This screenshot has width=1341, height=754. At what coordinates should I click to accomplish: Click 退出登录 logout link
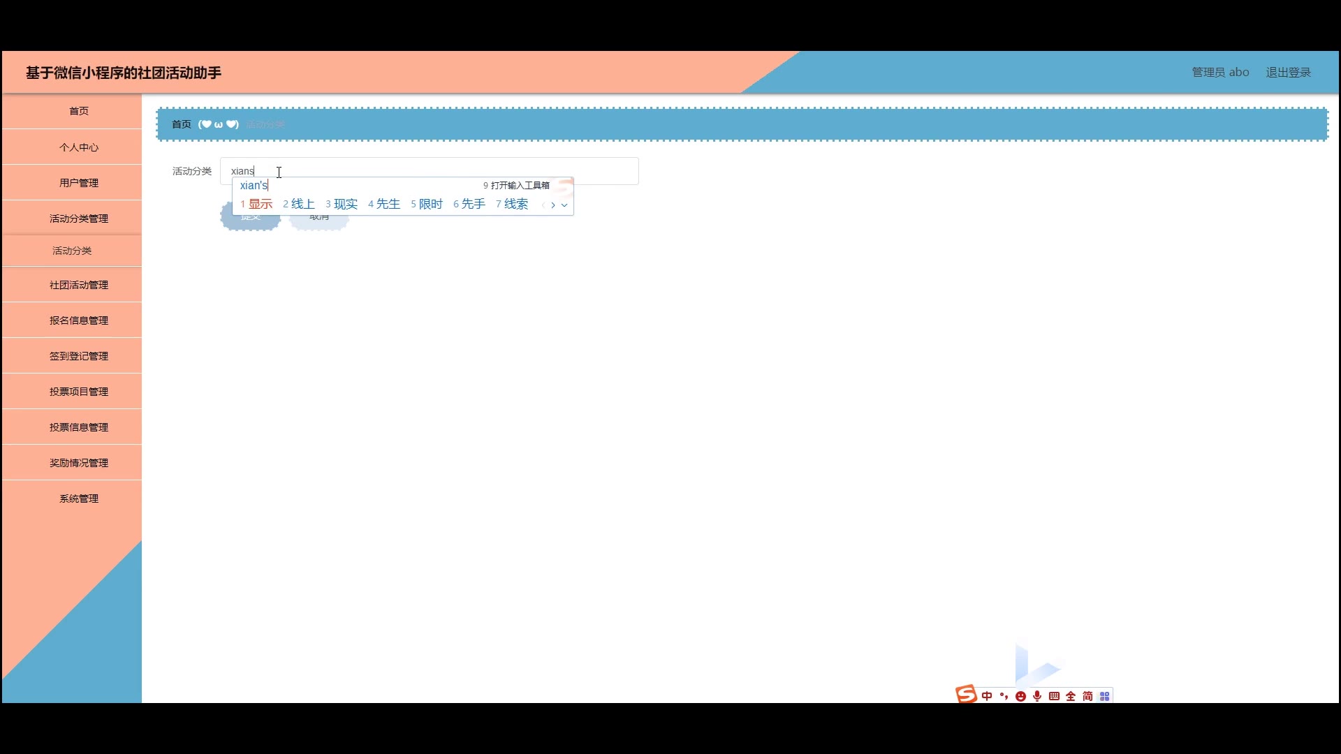1288,73
